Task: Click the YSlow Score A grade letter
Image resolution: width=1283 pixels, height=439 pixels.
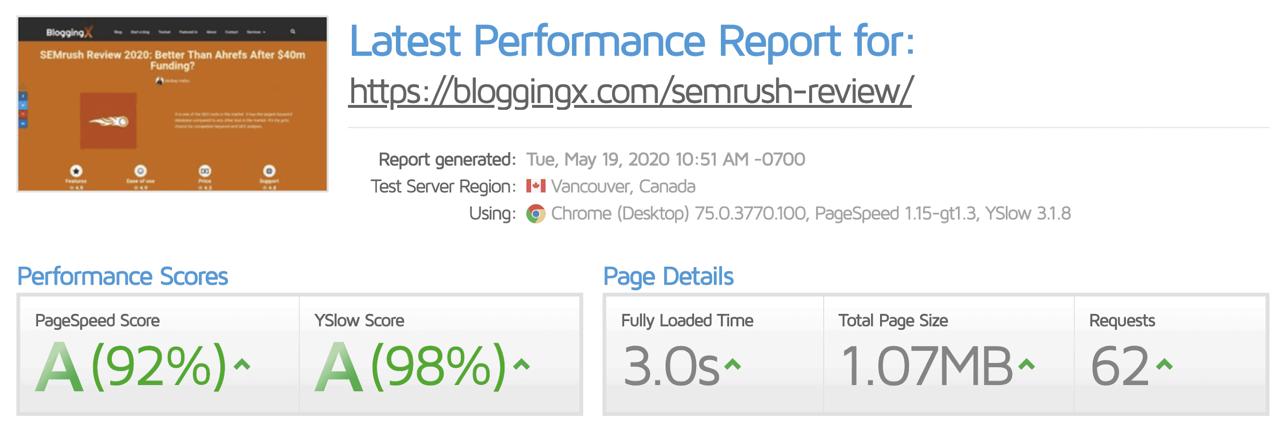Action: [339, 367]
